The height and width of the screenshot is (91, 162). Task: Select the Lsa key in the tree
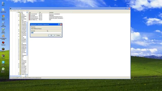pyautogui.click(x=22, y=43)
